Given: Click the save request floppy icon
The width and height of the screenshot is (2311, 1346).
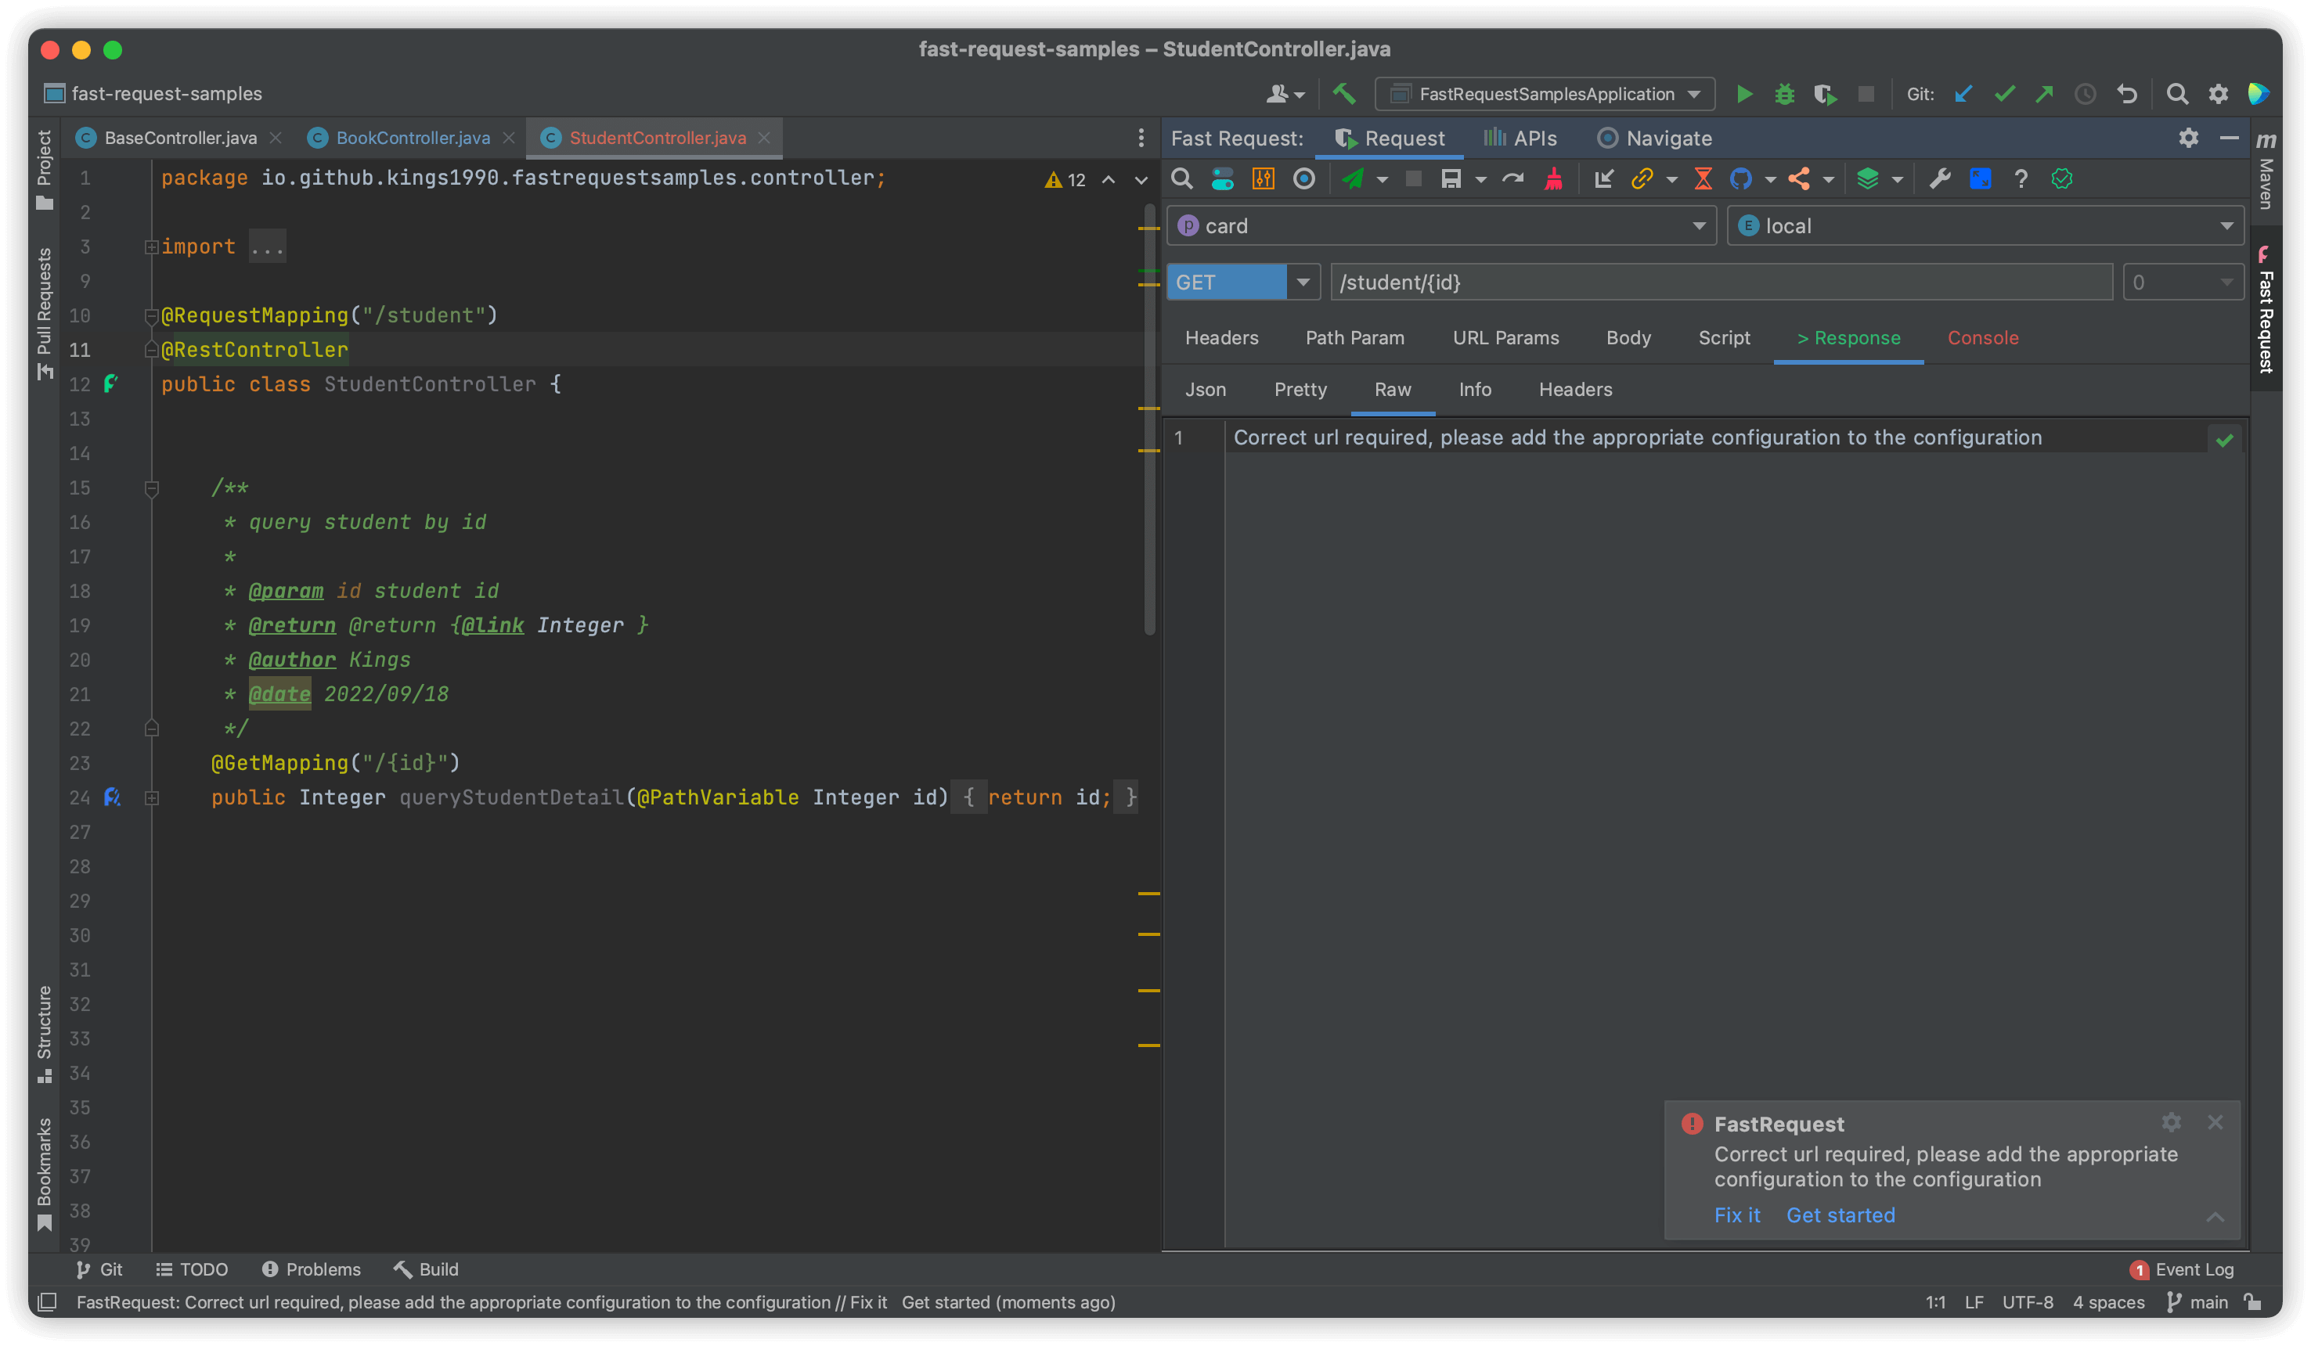Looking at the screenshot, I should pos(1450,178).
